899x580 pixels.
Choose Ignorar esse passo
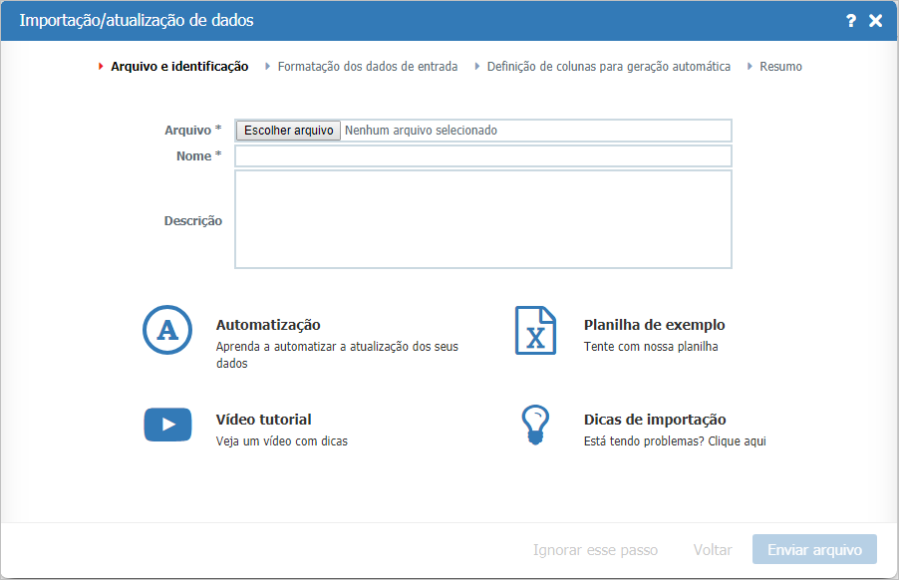[x=595, y=549]
